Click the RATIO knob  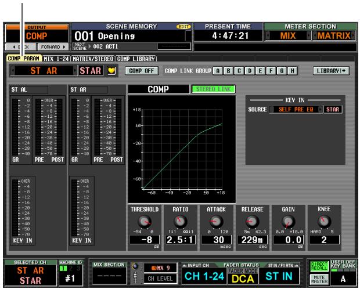click(181, 222)
